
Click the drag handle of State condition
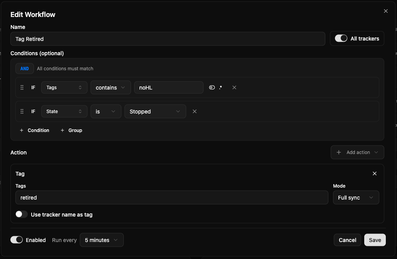(x=22, y=112)
